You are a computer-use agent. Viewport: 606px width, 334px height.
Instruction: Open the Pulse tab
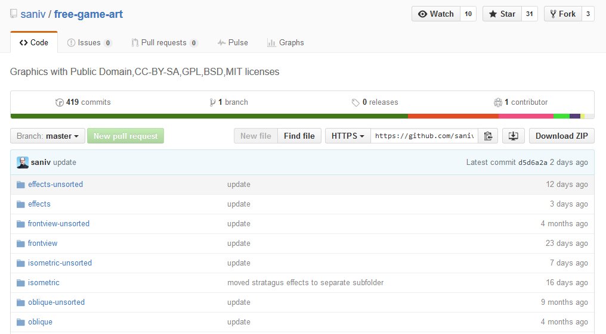233,42
